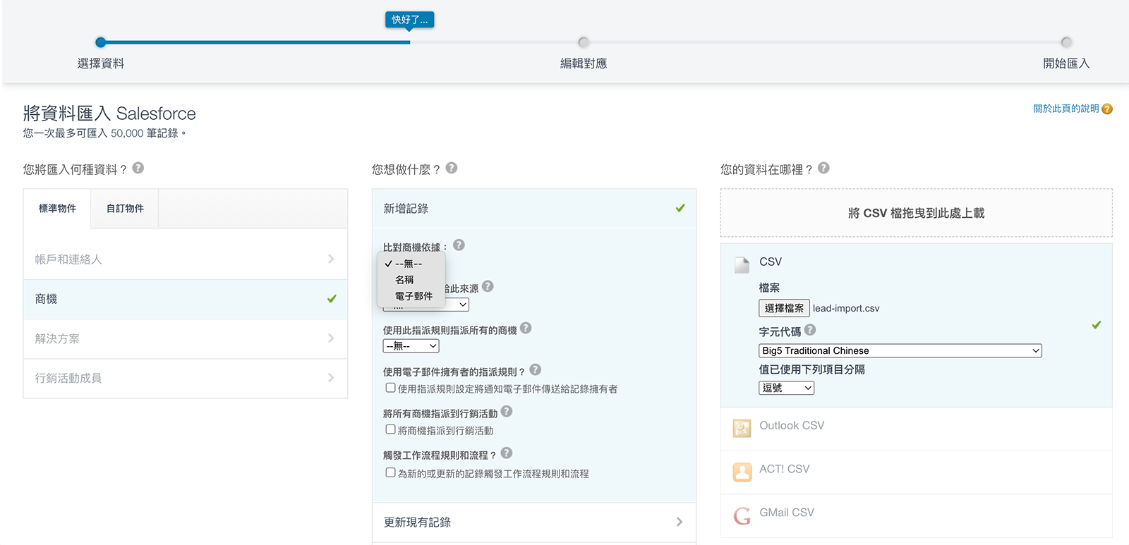1129x545 pixels.
Task: Click green checkmark on 新增記錄 header
Action: (680, 208)
